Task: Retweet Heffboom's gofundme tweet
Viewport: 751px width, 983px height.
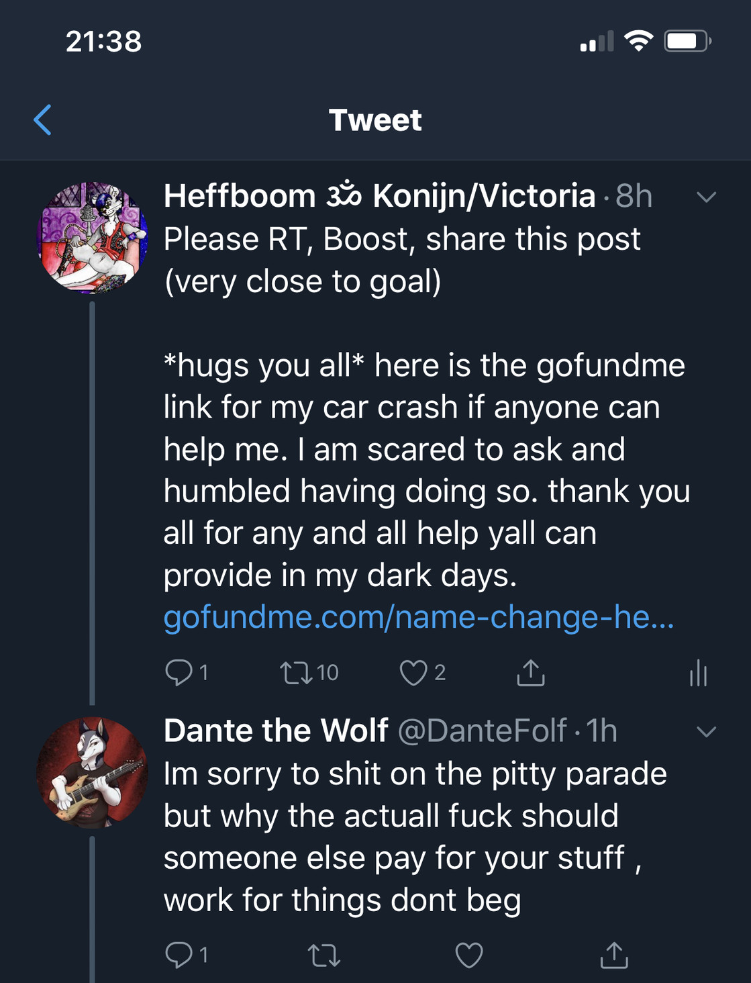Action: pos(296,672)
